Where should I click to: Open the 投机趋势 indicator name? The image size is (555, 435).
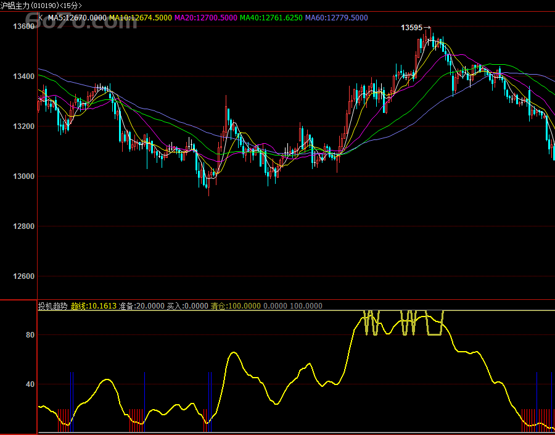coord(53,306)
